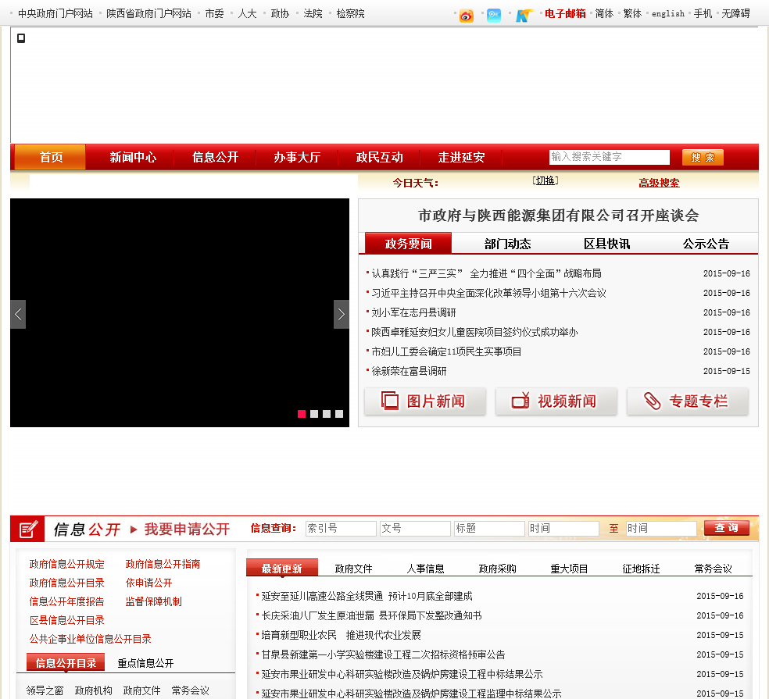This screenshot has width=769, height=699.
Task: Switch language with the english link
Action: (668, 14)
